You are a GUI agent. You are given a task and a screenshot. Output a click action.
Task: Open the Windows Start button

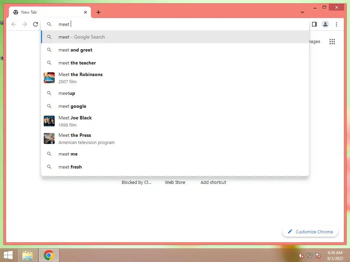(8, 255)
